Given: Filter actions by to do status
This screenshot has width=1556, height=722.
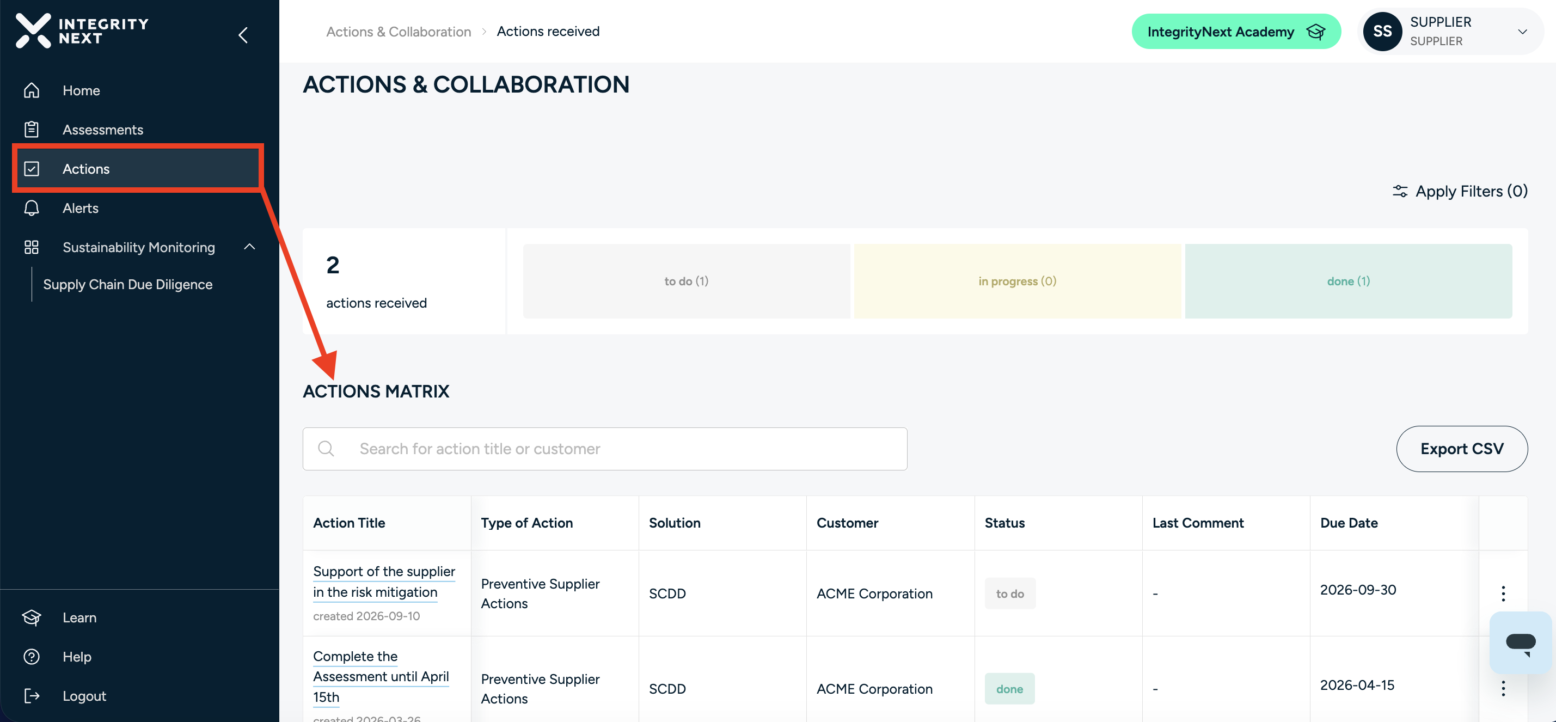Looking at the screenshot, I should click(686, 281).
